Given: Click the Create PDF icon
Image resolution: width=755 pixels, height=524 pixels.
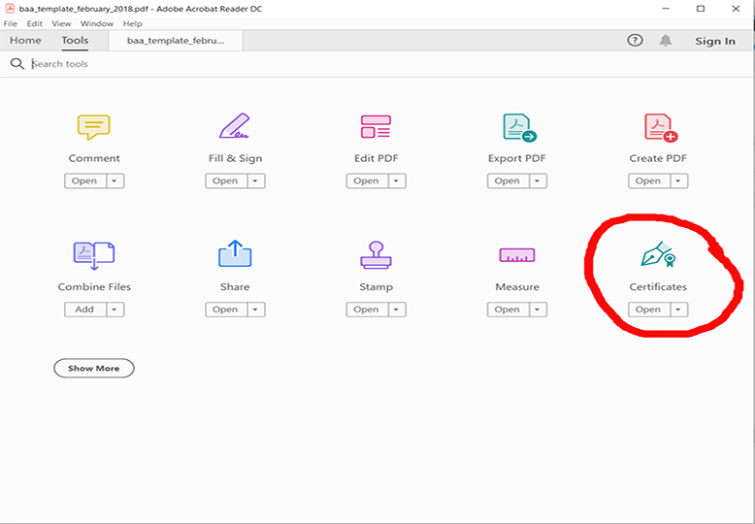Looking at the screenshot, I should pos(661,128).
